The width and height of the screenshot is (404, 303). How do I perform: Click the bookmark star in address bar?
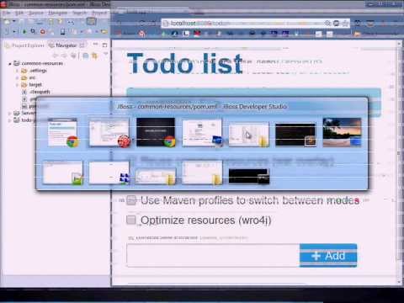tap(345, 23)
